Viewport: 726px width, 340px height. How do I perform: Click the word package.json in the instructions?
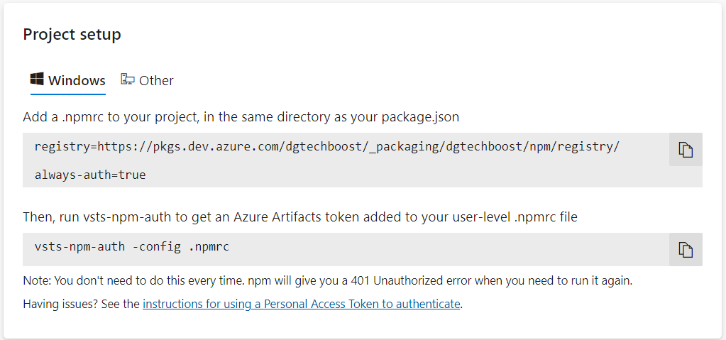pyautogui.click(x=426, y=116)
